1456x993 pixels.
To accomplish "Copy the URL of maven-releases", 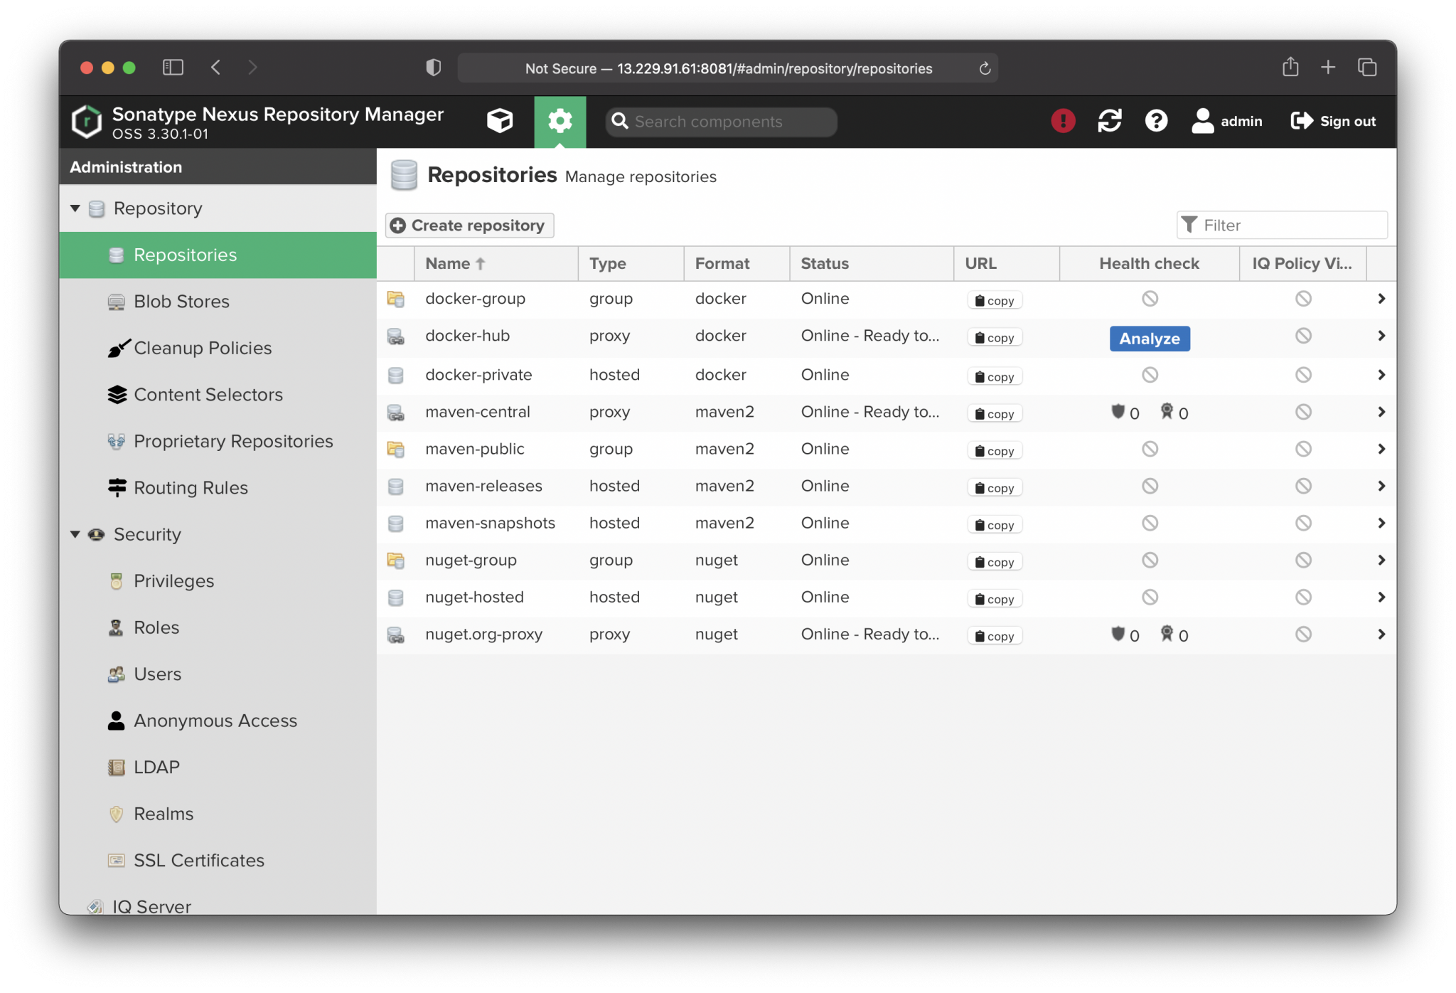I will pos(994,487).
